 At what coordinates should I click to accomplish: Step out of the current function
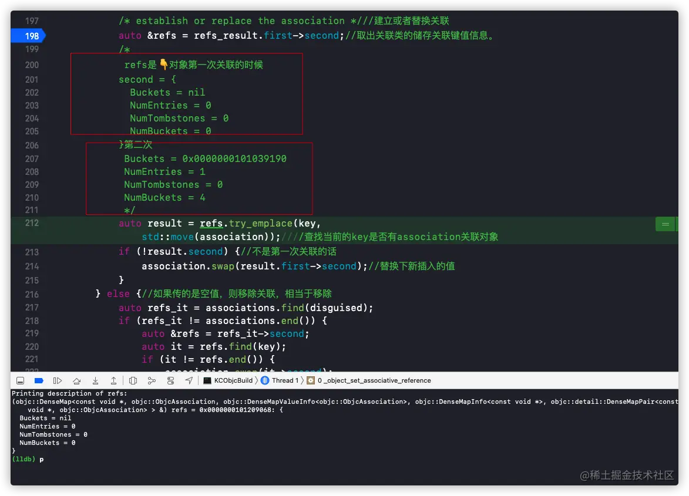coord(113,380)
